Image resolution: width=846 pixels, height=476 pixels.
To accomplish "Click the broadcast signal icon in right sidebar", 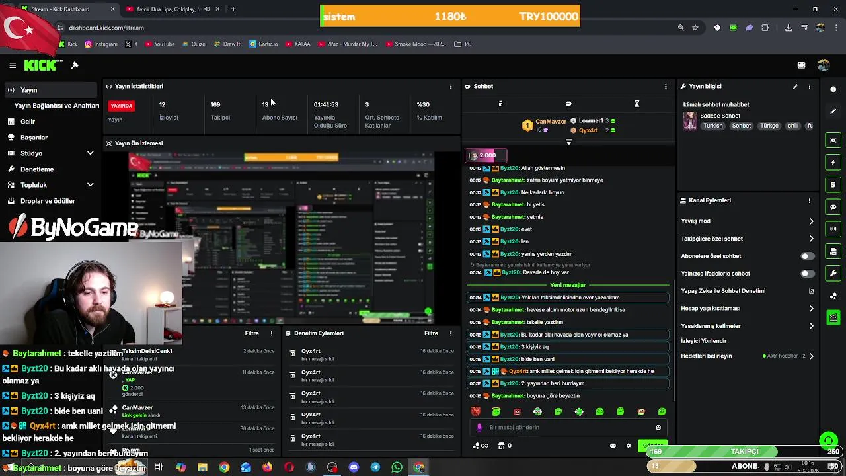I will (833, 229).
